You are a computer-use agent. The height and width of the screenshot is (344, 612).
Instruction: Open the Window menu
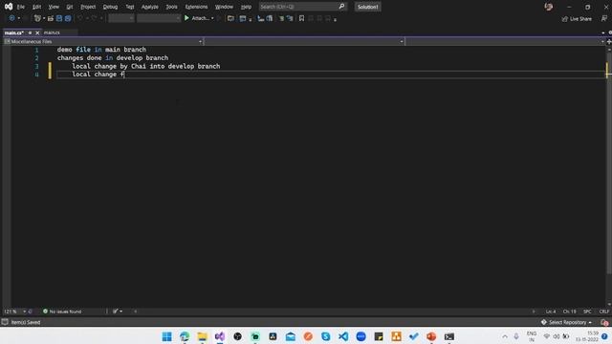(x=224, y=7)
